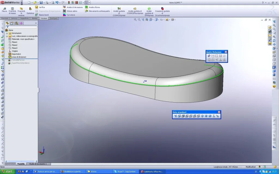Click Zoom to Fit in view toolbar
The image size is (279, 174).
(135, 20)
